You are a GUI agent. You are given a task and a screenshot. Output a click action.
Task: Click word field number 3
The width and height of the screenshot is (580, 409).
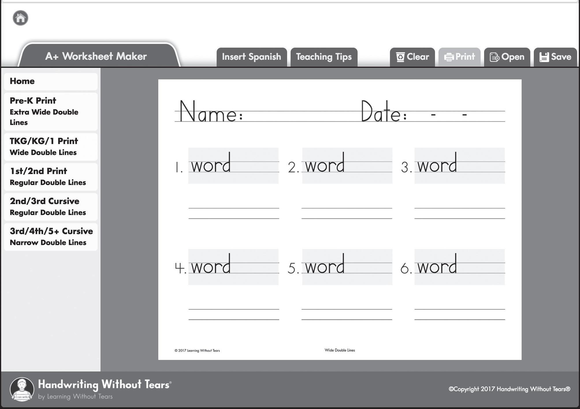point(460,166)
